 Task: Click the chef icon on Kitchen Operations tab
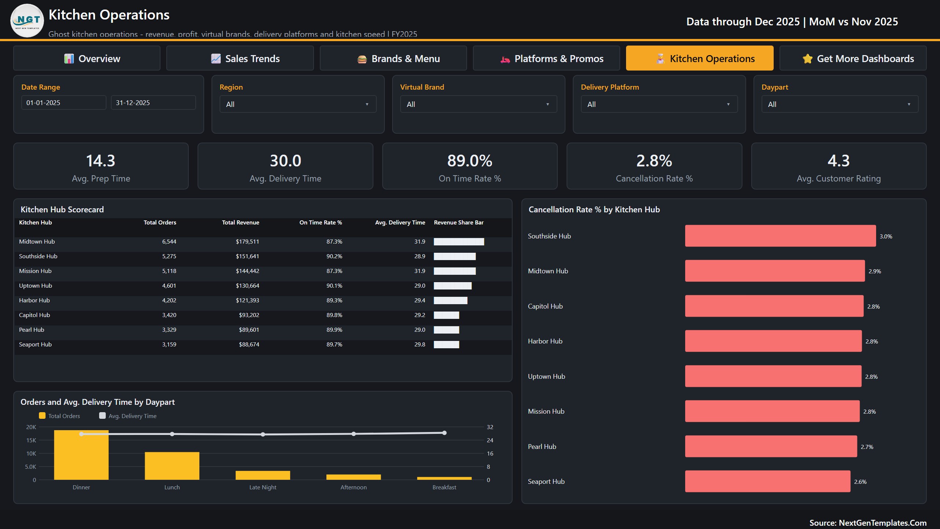click(661, 59)
